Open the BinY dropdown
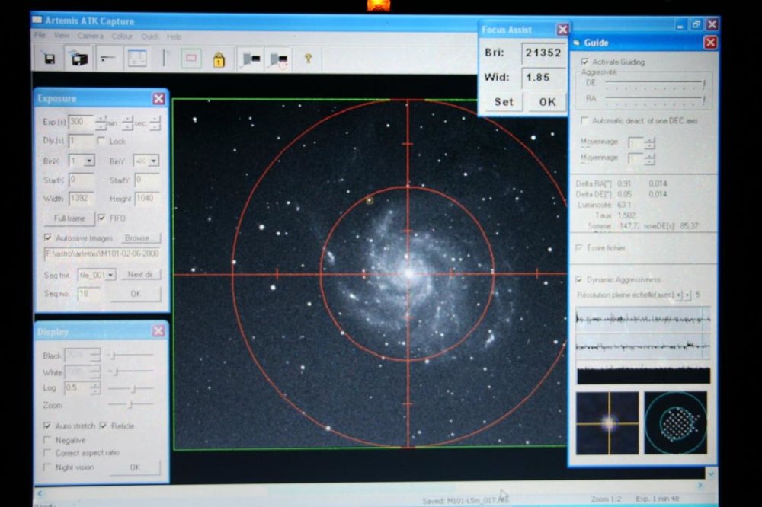 [x=146, y=161]
